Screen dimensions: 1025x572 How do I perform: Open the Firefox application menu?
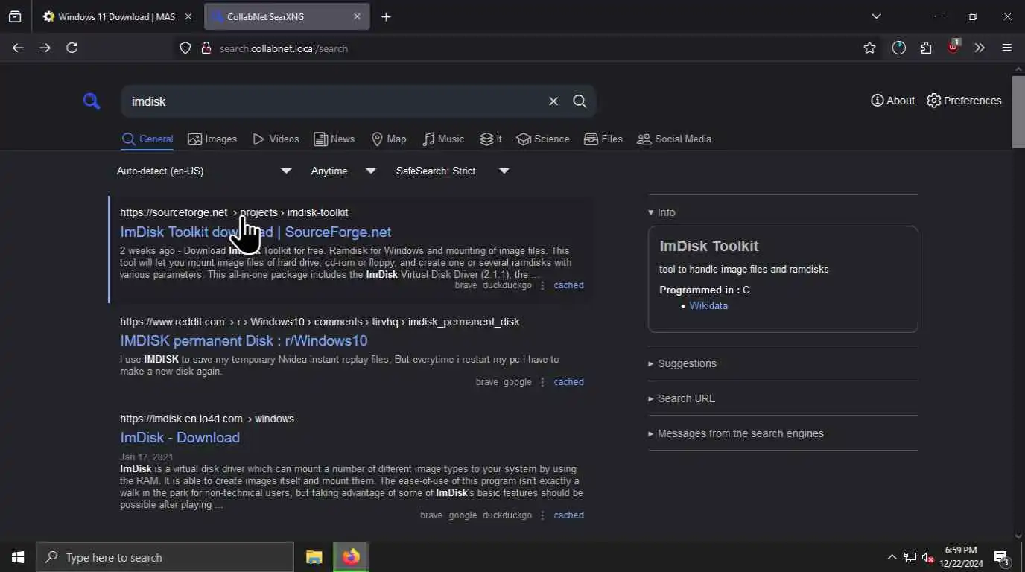[x=1007, y=48]
